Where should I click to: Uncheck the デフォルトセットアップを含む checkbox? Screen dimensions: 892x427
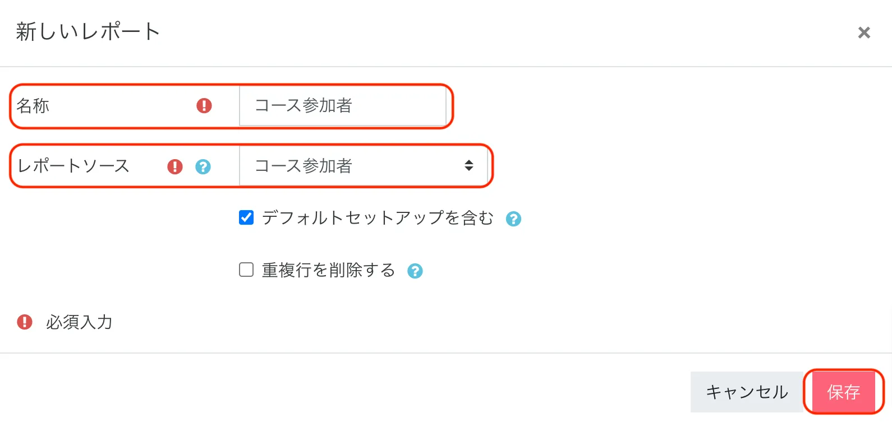tap(246, 217)
